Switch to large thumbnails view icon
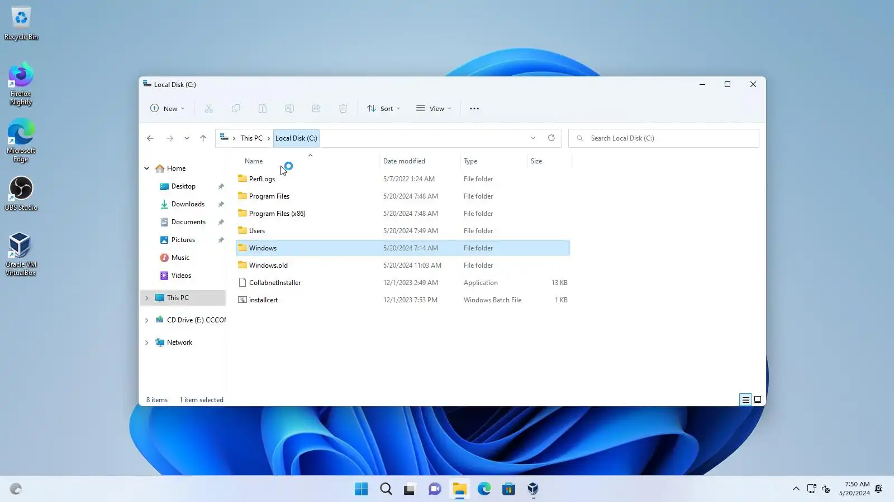This screenshot has height=502, width=894. (758, 399)
